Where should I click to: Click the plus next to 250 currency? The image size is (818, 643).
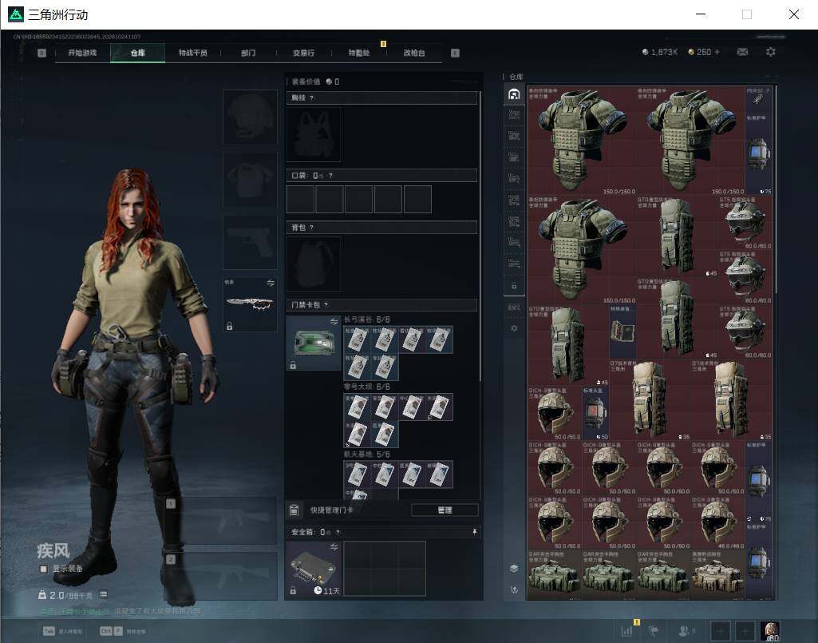click(x=717, y=52)
